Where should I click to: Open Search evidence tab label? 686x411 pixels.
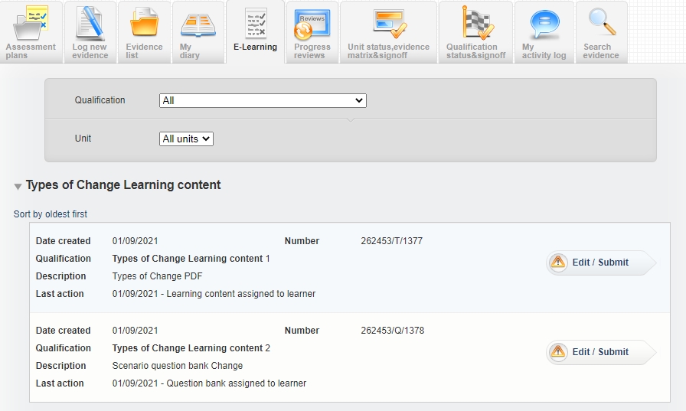coord(601,51)
